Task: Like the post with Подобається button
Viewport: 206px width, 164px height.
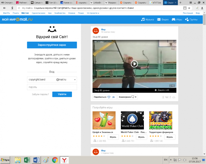Action: coord(104,97)
